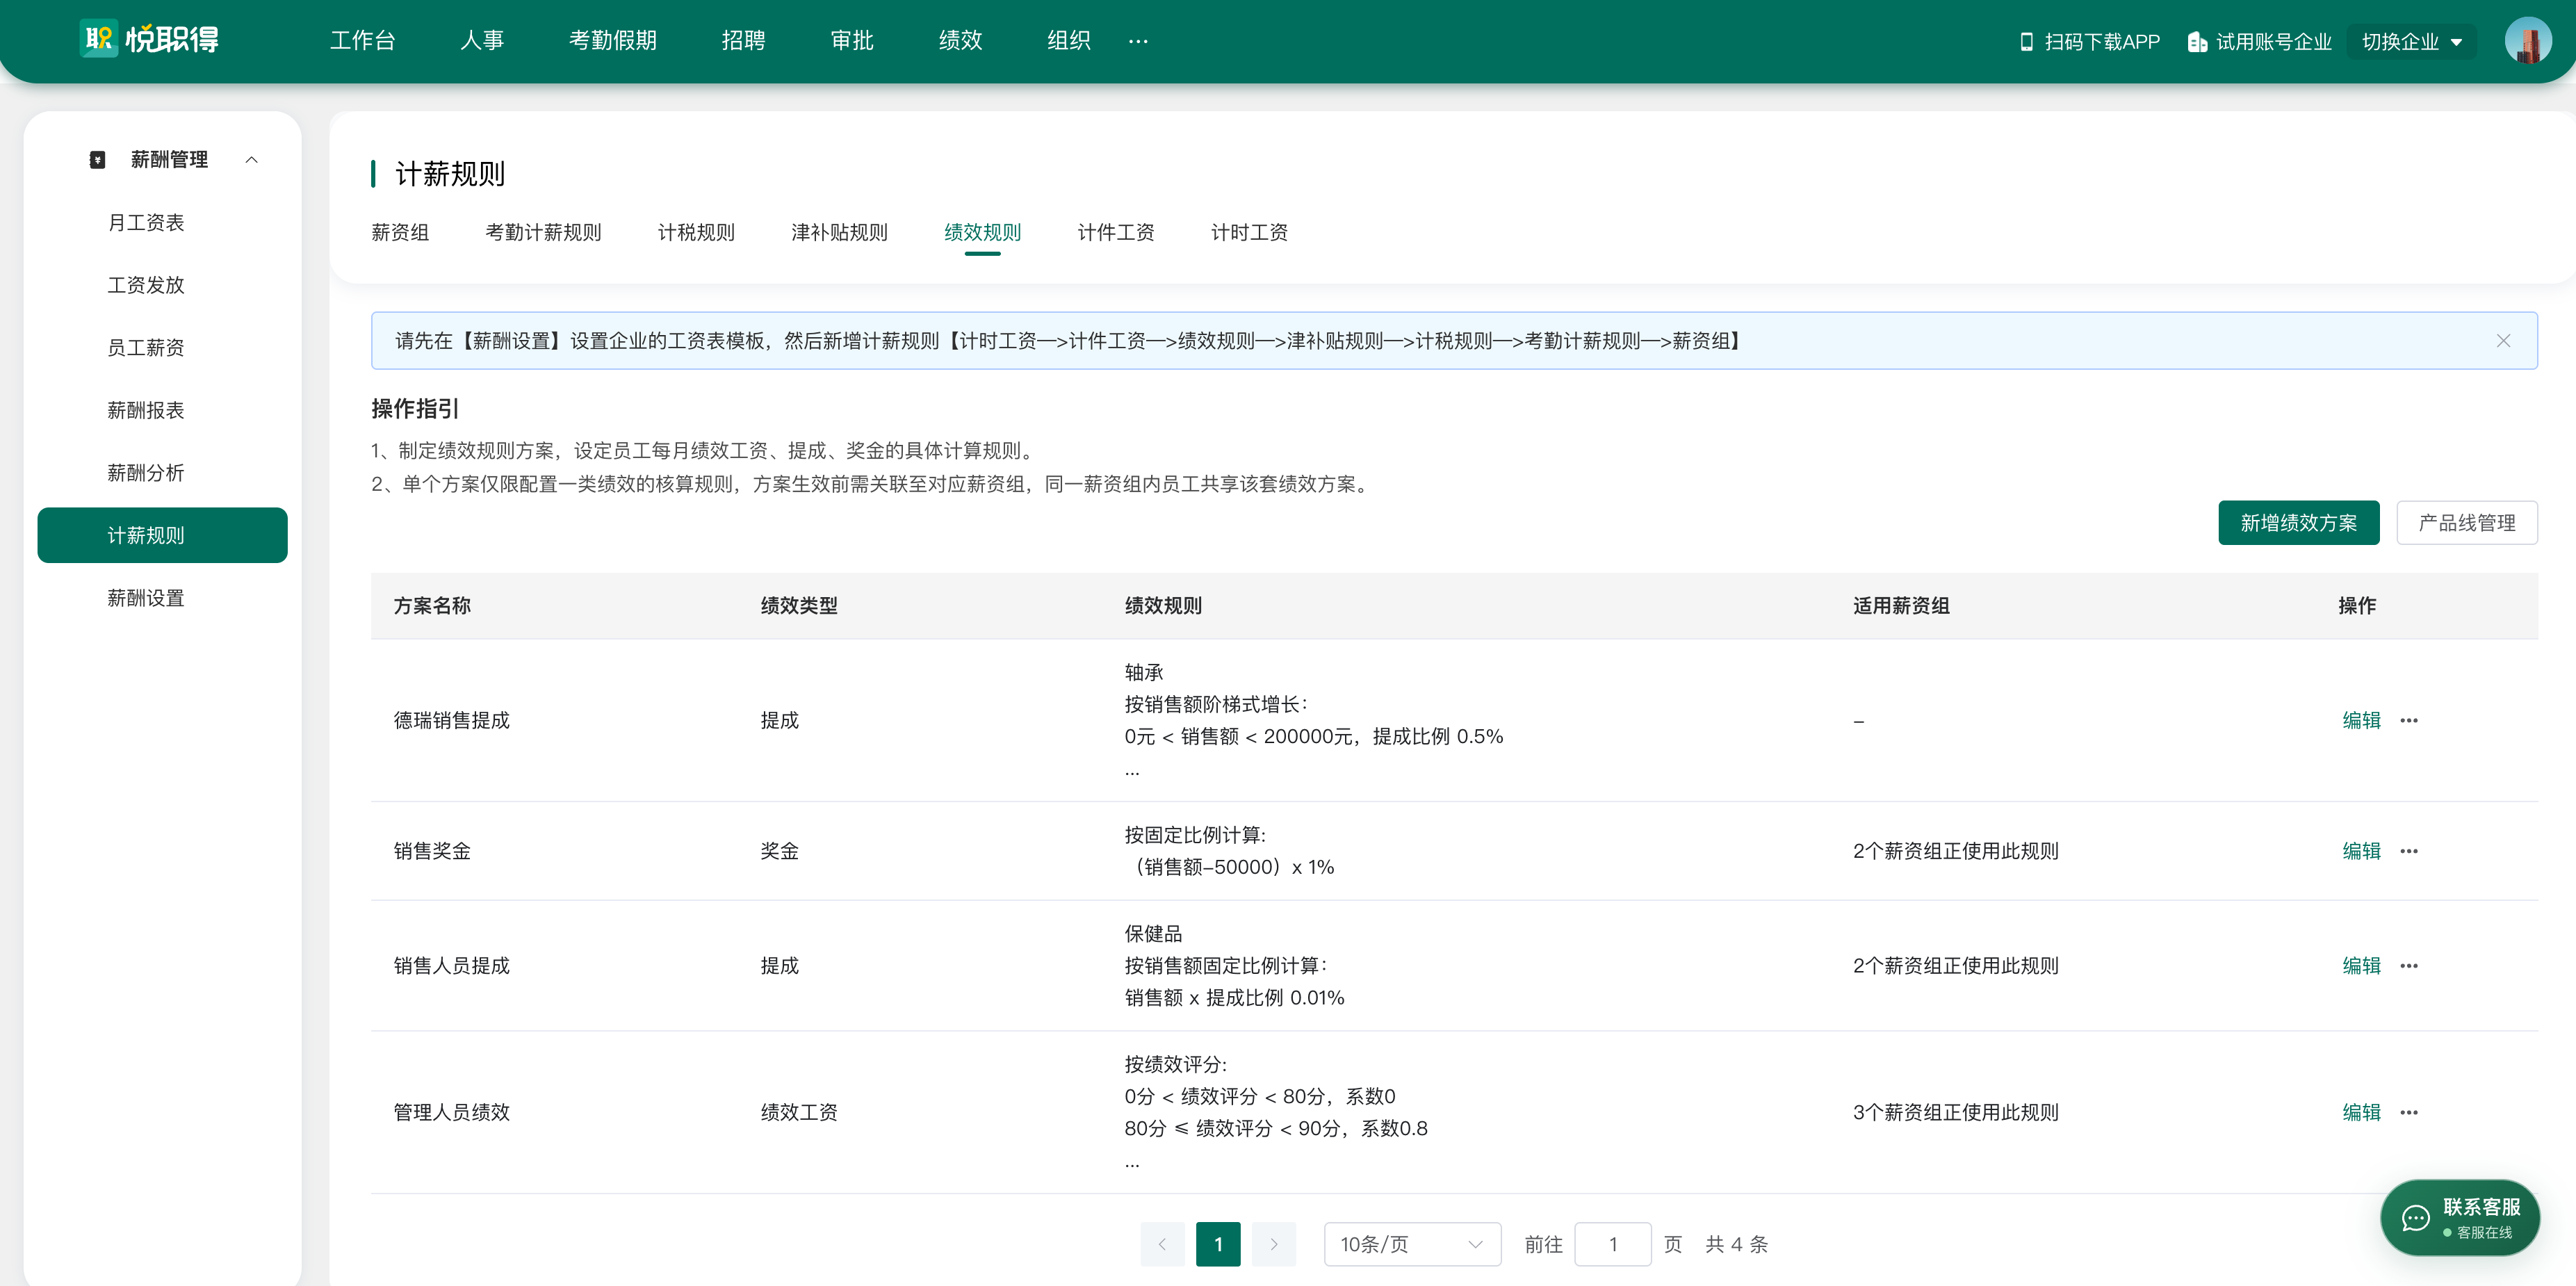The height and width of the screenshot is (1286, 2576).
Task: Open the top navigation more (…) menu
Action: pyautogui.click(x=1138, y=41)
